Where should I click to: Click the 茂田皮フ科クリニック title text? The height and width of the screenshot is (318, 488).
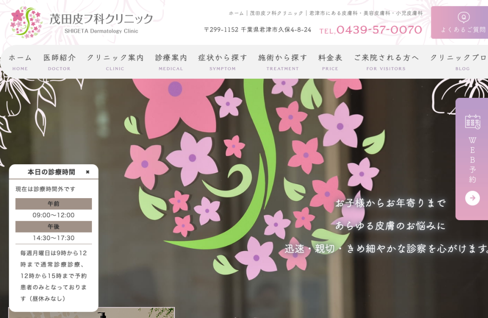[x=101, y=19]
